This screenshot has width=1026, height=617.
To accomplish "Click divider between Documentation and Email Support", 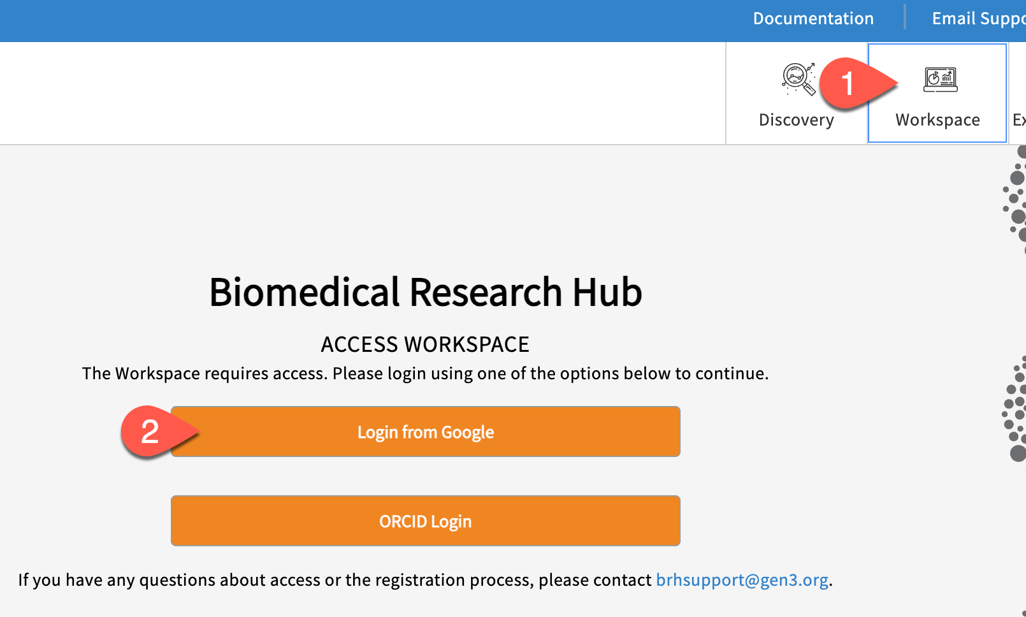I will [904, 17].
